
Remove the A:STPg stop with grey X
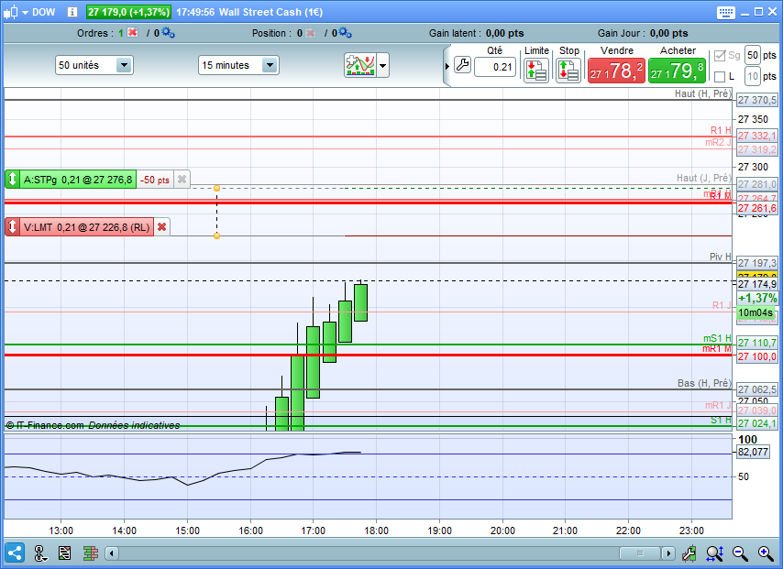182,180
